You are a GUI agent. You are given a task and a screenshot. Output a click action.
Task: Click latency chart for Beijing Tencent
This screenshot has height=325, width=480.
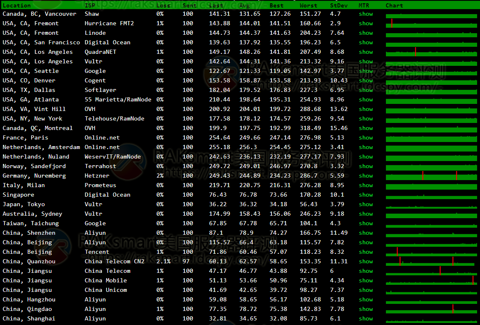(x=432, y=252)
